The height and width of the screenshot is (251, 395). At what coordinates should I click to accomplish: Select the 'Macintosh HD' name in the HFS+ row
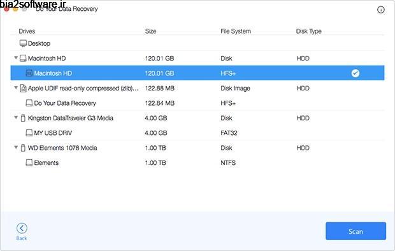(x=53, y=73)
